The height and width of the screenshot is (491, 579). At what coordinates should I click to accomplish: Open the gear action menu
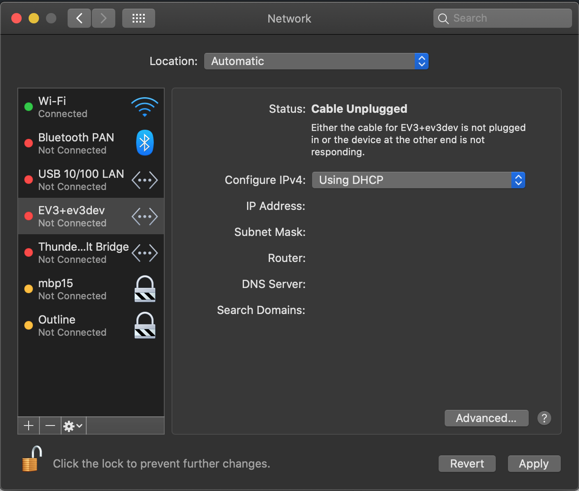click(72, 426)
